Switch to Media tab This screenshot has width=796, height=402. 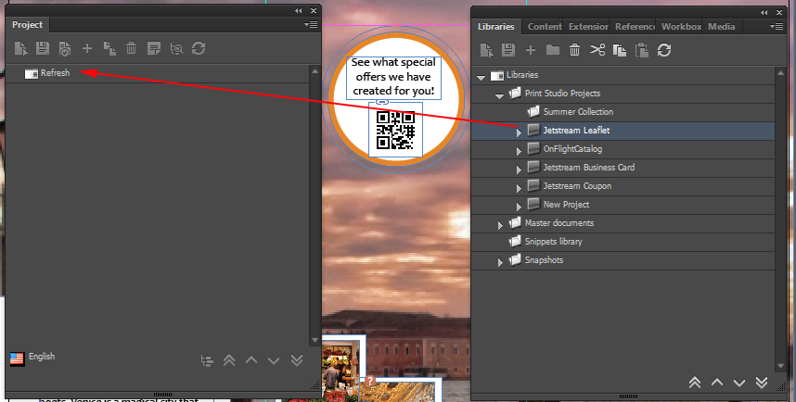[x=722, y=27]
